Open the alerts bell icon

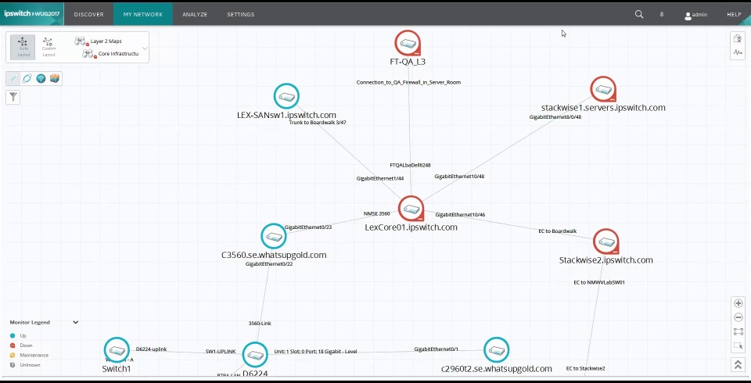pos(662,14)
